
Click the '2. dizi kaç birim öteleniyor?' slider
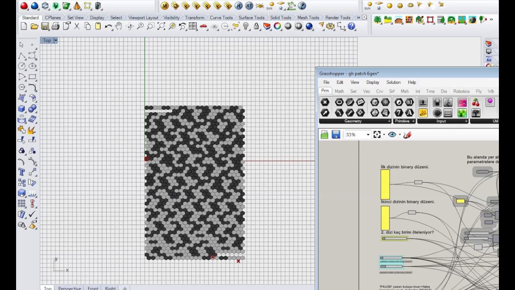click(395, 238)
